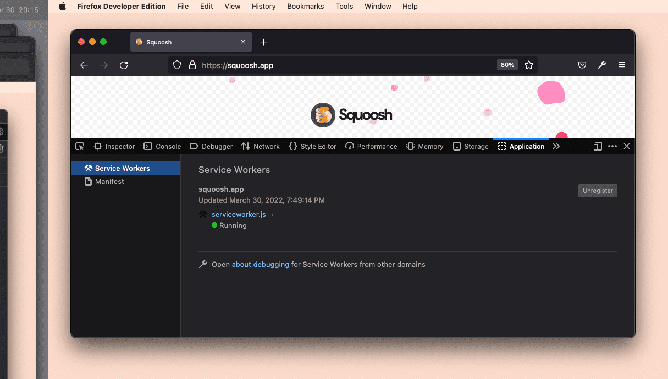668x379 pixels.
Task: Click the 80% zoom level indicator
Action: coord(507,65)
